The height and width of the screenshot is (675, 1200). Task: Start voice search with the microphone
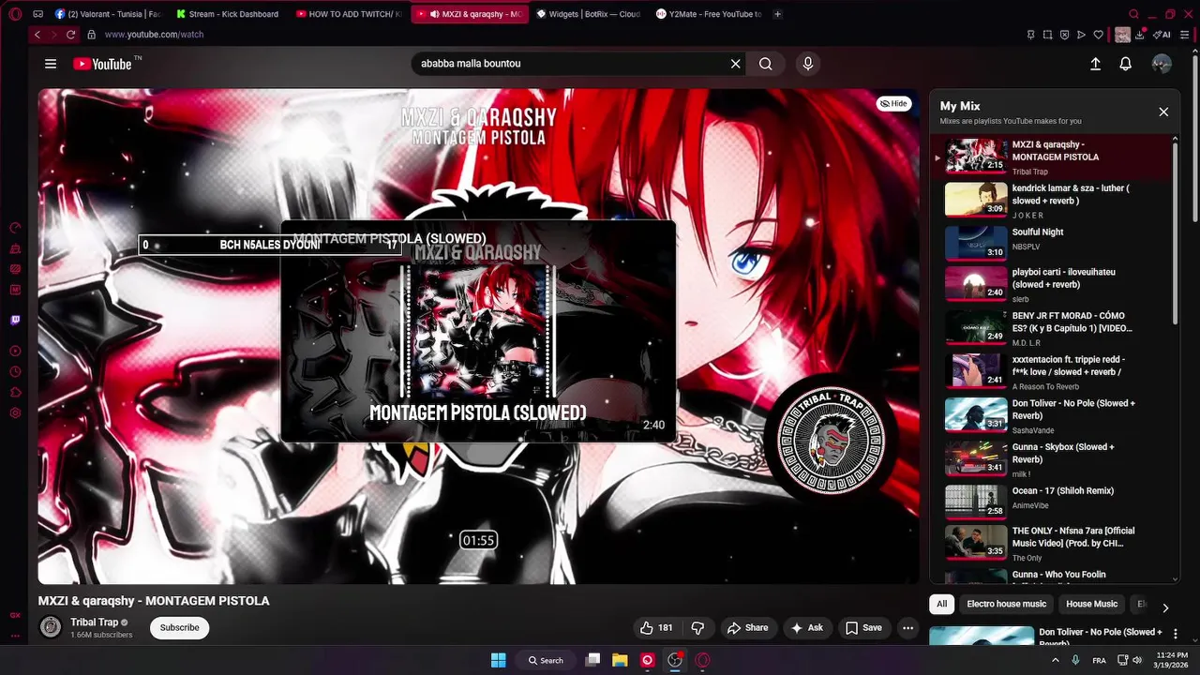point(808,64)
